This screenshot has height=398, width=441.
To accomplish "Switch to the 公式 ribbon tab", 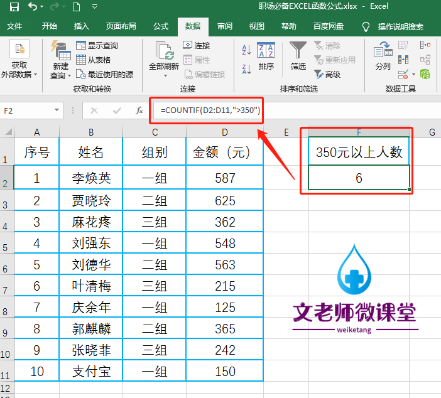I will click(161, 26).
